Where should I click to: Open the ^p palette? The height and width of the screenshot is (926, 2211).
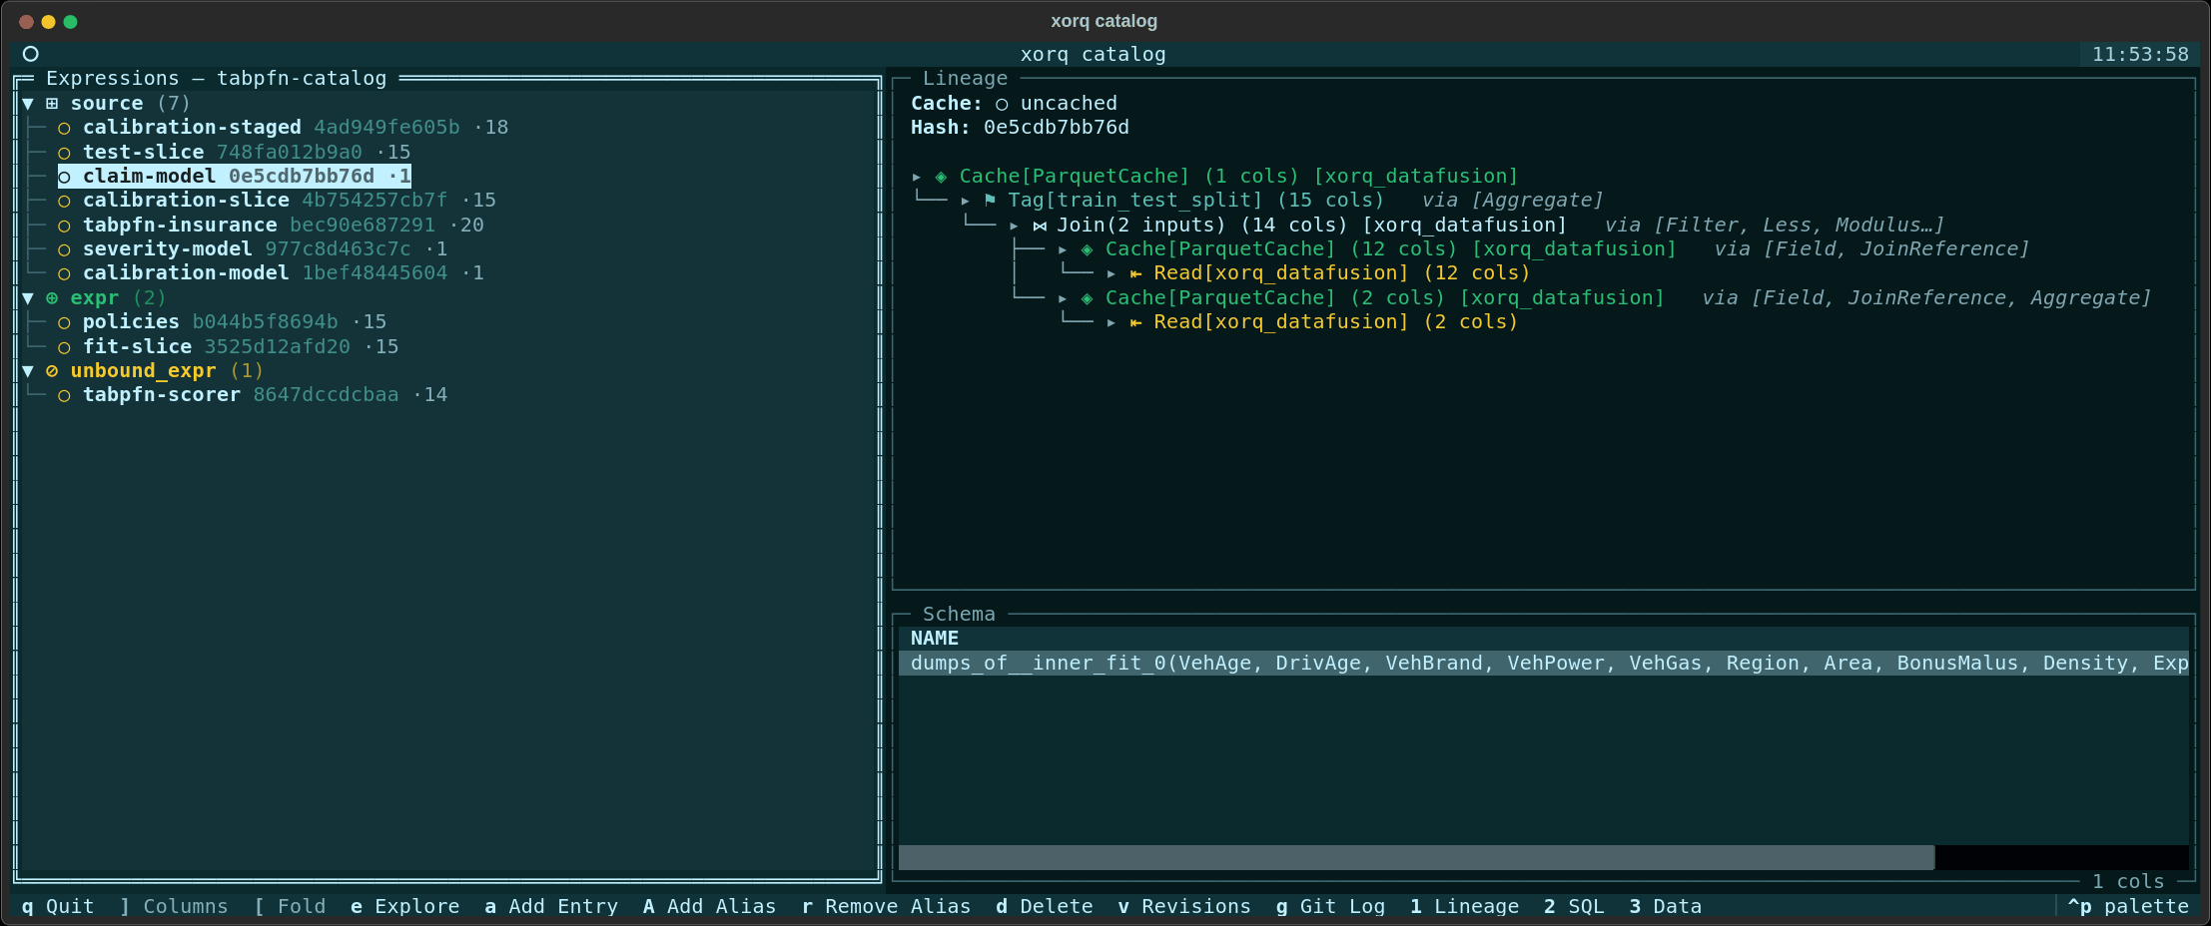(2128, 906)
